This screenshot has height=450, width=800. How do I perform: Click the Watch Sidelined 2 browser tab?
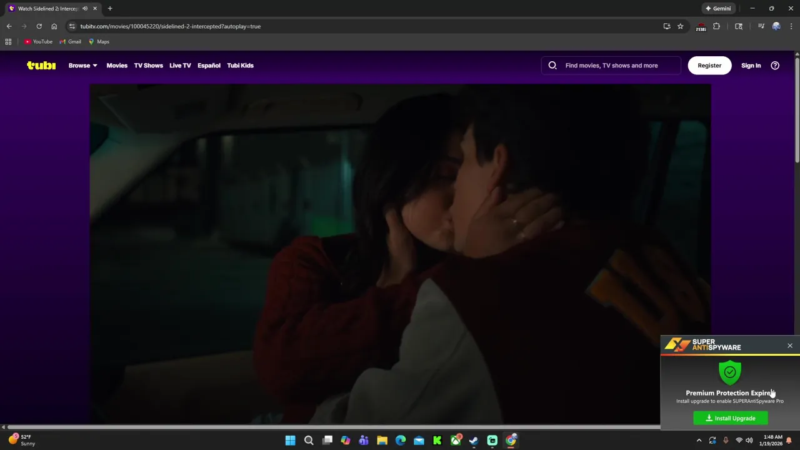pyautogui.click(x=52, y=8)
